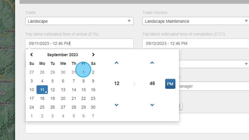
Task: Decrement the hour with down arrow
Action: 116,105
